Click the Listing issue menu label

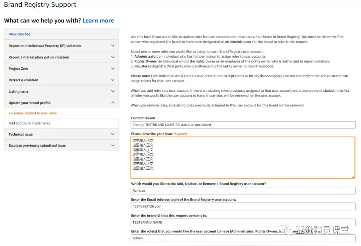[x=18, y=91]
